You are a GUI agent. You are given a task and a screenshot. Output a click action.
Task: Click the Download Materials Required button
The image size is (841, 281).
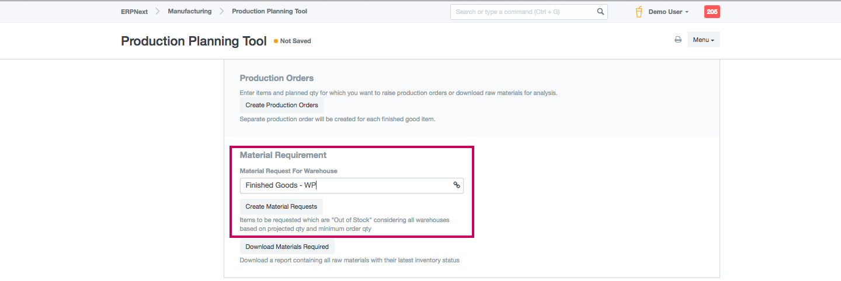coord(287,247)
